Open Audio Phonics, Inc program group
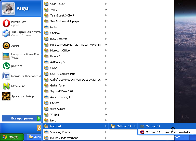 pos(75,97)
